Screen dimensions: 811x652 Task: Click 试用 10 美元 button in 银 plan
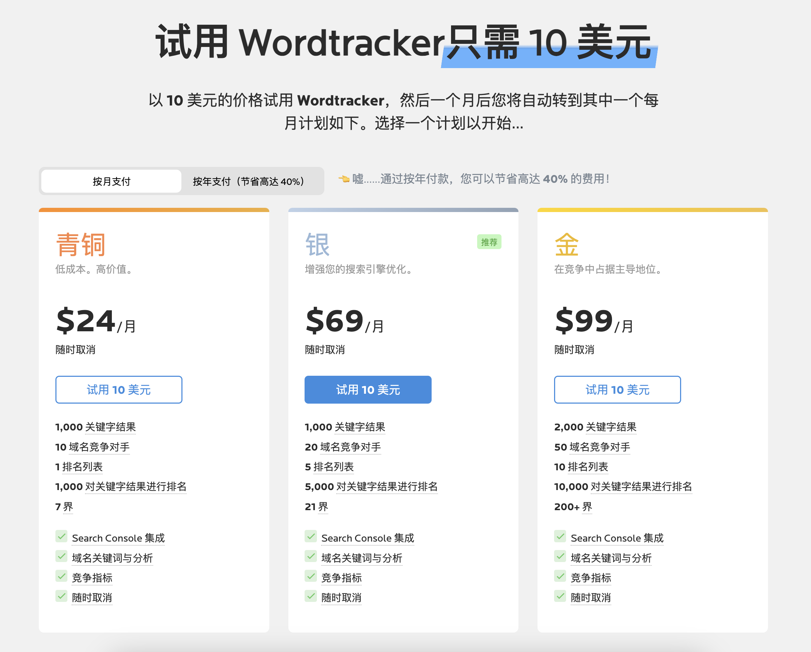[368, 390]
